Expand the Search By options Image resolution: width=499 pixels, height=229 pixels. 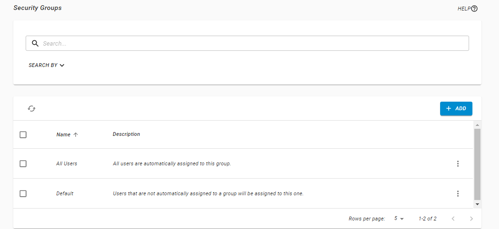coord(46,66)
